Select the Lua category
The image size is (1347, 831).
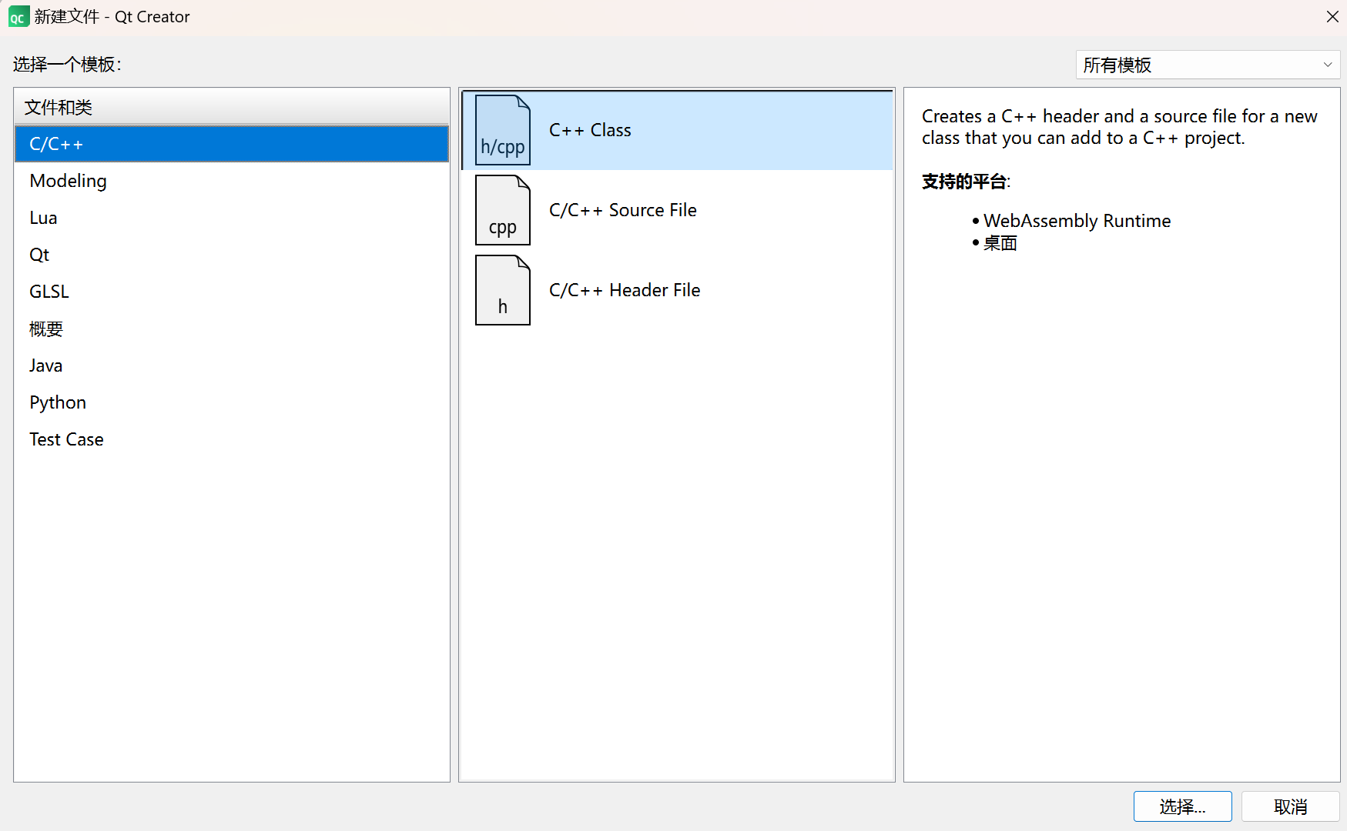pyautogui.click(x=231, y=218)
